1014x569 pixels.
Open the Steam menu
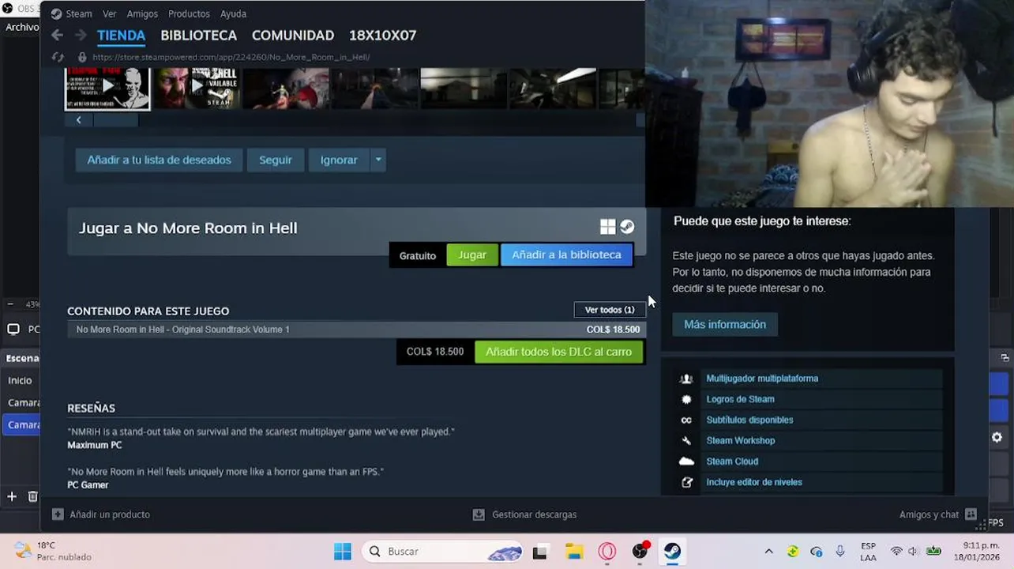click(x=79, y=13)
